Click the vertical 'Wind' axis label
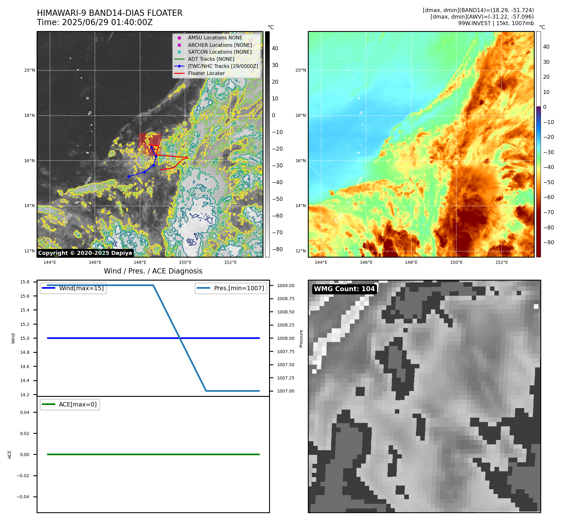Image resolution: width=562 pixels, height=524 pixels. coord(13,338)
